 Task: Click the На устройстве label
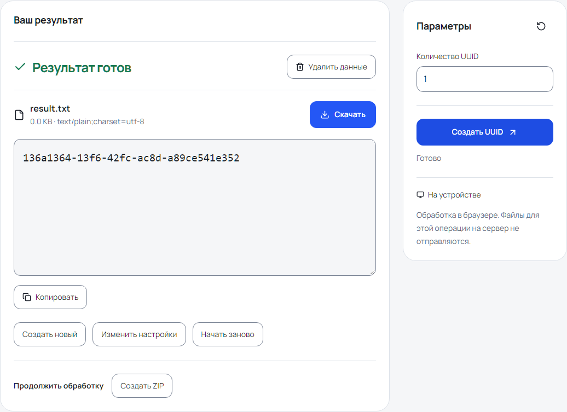pos(454,195)
